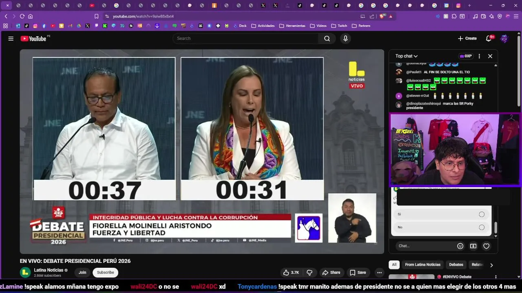This screenshot has width=522, height=293.
Task: Open YouTube notifications bell
Action: (x=489, y=39)
